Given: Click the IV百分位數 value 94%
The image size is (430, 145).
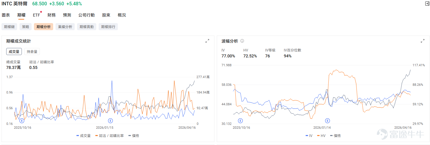Looking at the screenshot, I should coord(288,56).
